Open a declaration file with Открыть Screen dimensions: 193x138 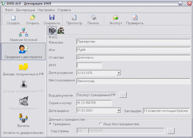coord(32,20)
